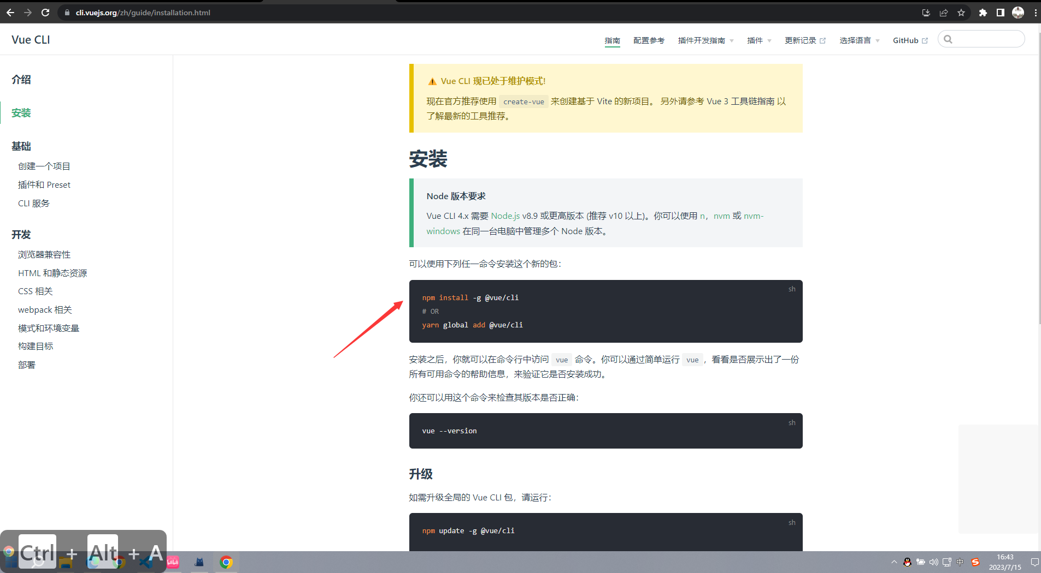Click the cli.vuejs.org address bar URL
1041x573 pixels.
[143, 13]
